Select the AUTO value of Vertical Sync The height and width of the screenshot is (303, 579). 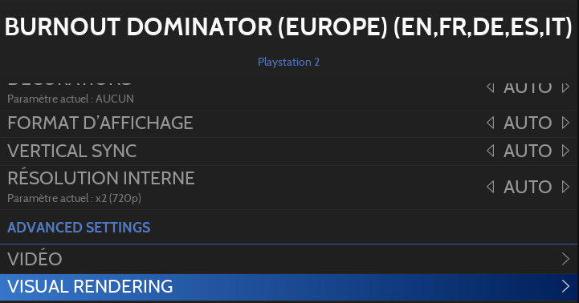coord(528,151)
